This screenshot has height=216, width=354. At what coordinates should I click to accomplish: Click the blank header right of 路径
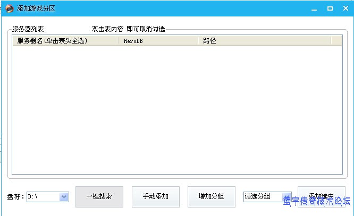(338, 40)
